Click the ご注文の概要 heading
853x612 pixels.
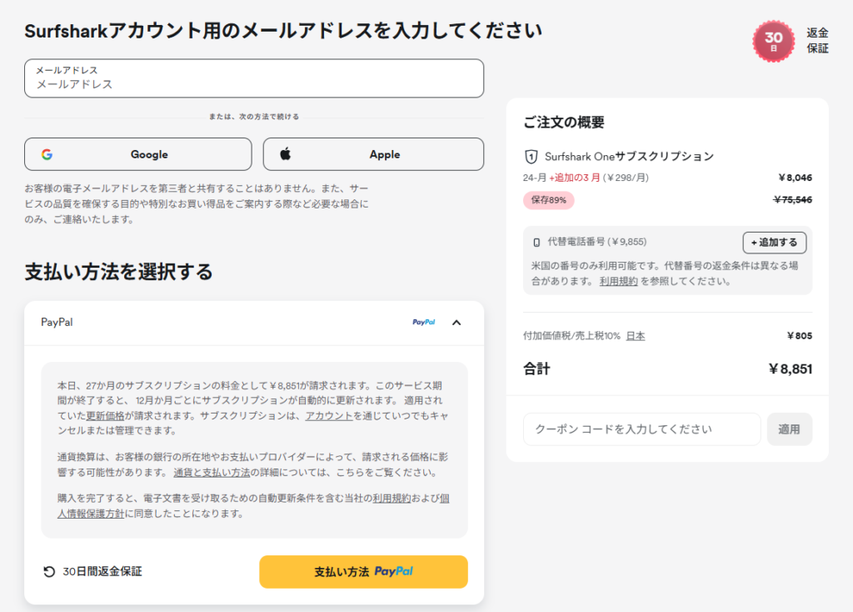564,122
